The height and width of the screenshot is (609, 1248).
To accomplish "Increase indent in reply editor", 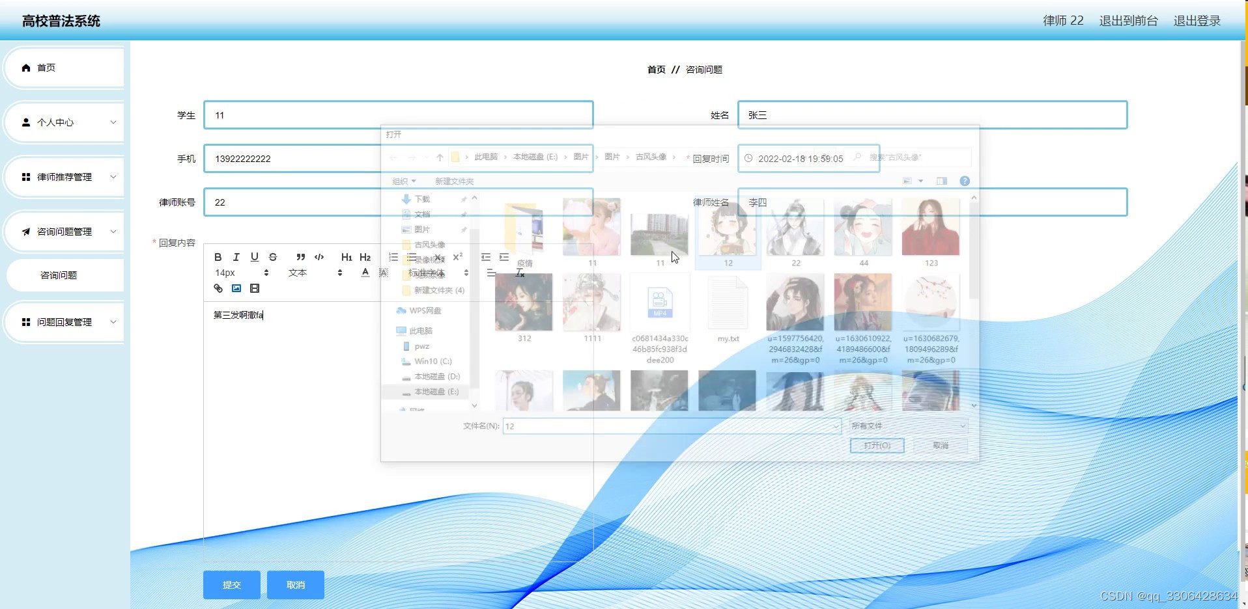I will point(504,257).
